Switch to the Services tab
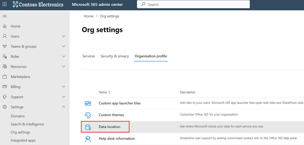This screenshot has height=145, width=304. tap(88, 56)
